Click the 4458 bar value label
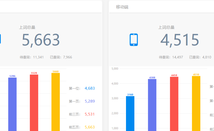The image size is (214, 131). click(x=174, y=75)
